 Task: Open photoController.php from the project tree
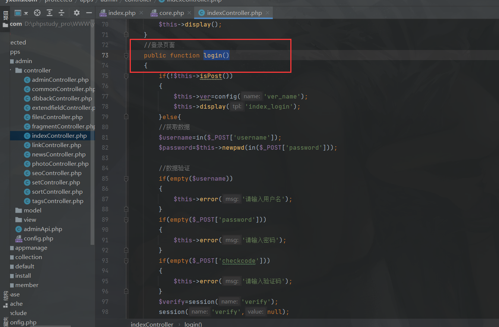tap(60, 163)
